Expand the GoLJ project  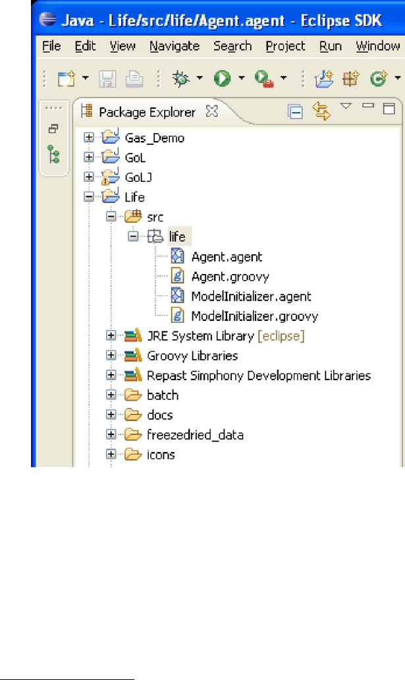(89, 177)
